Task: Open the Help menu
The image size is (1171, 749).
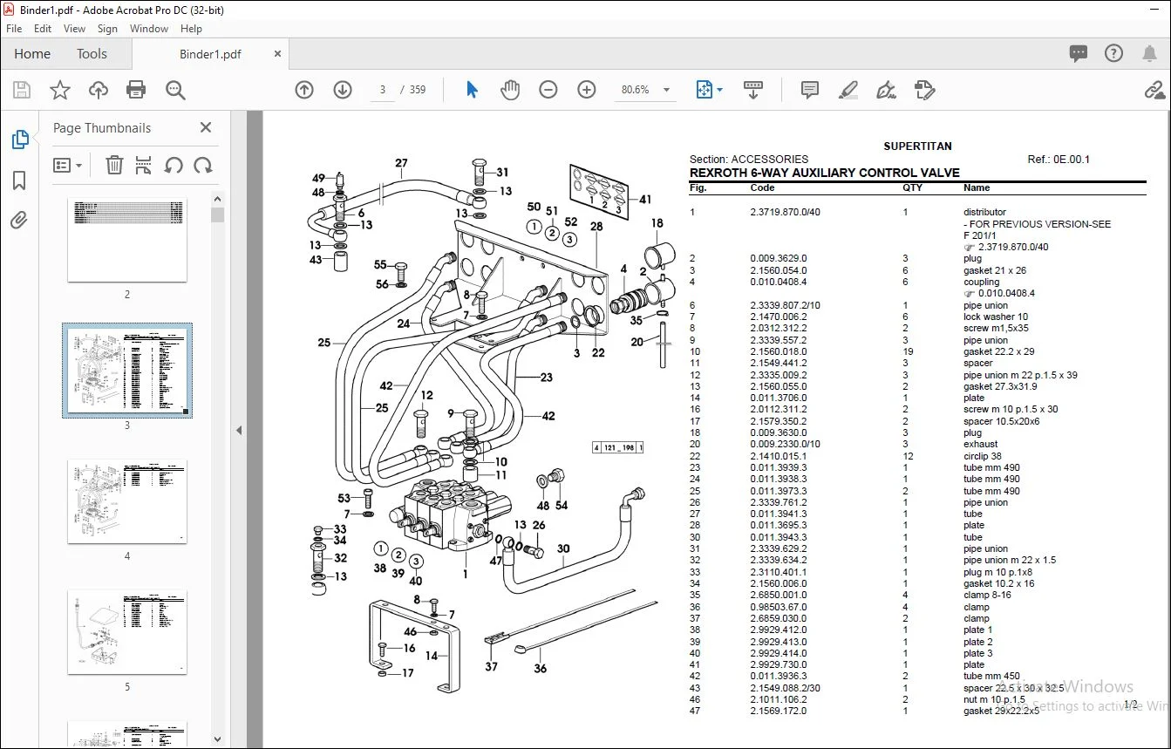Action: 191,29
